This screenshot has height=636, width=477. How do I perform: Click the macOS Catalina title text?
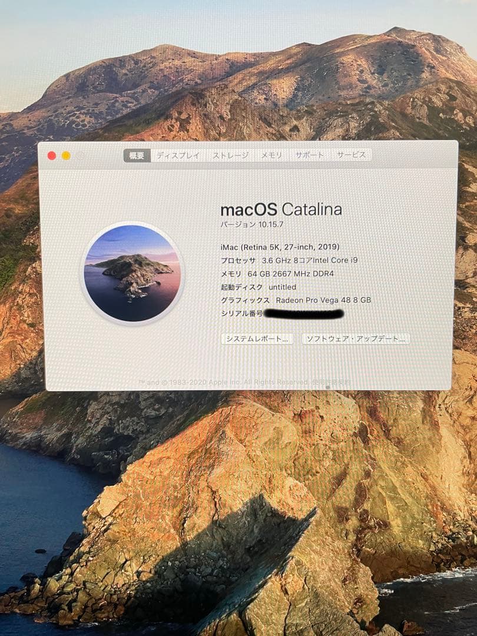[280, 209]
